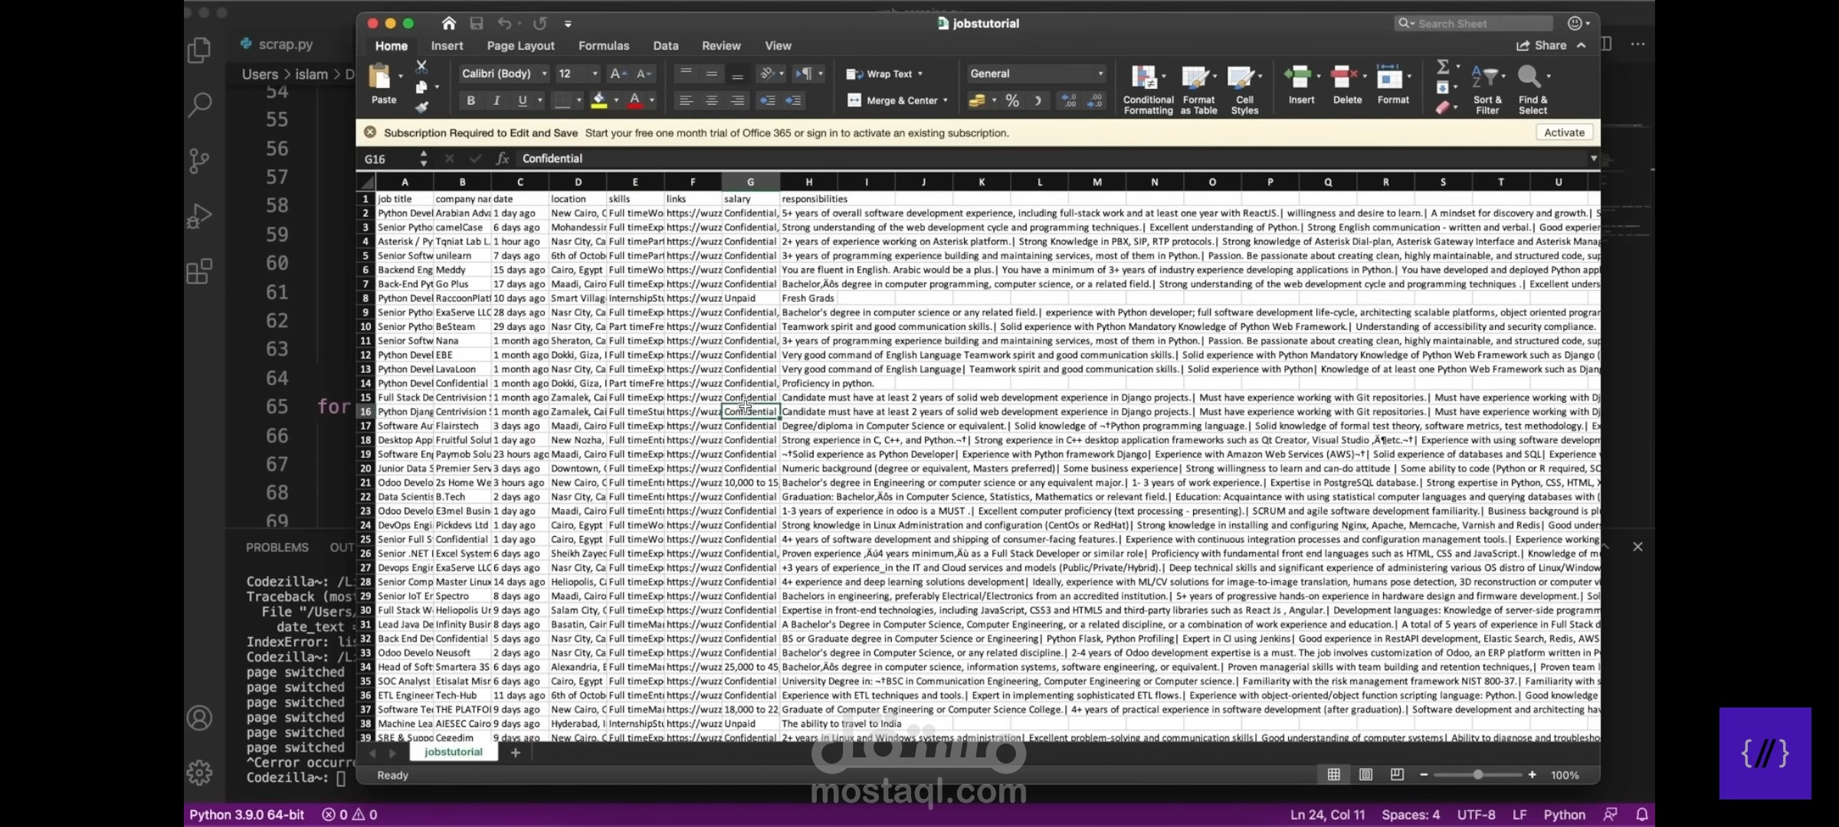1839x827 pixels.
Task: Open Cell Styles gallery
Action: [x=1244, y=90]
